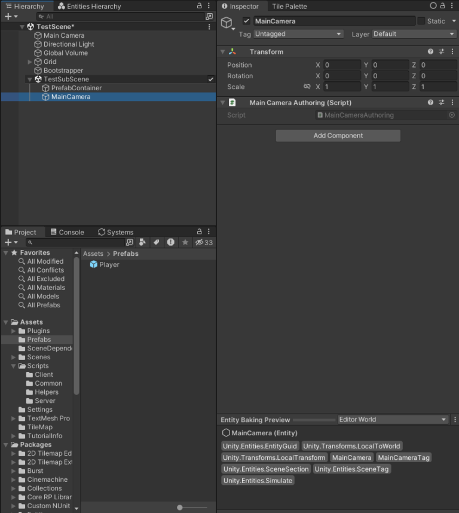The width and height of the screenshot is (459, 513).
Task: Open Main Camera Authoring presets
Action: [x=441, y=102]
